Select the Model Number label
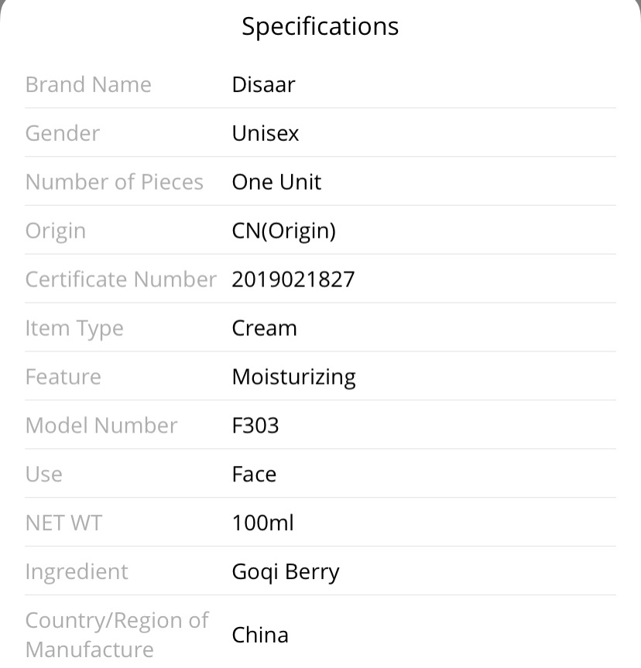The image size is (641, 668). [101, 425]
